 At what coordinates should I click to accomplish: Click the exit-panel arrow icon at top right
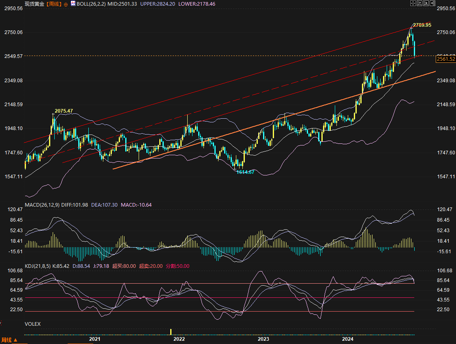click(432, 3)
